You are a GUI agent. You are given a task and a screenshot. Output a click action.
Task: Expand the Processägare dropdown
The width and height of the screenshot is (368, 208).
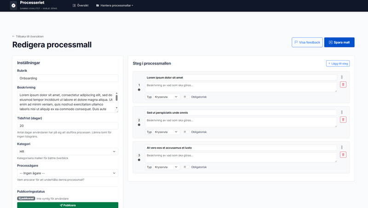coord(68,173)
